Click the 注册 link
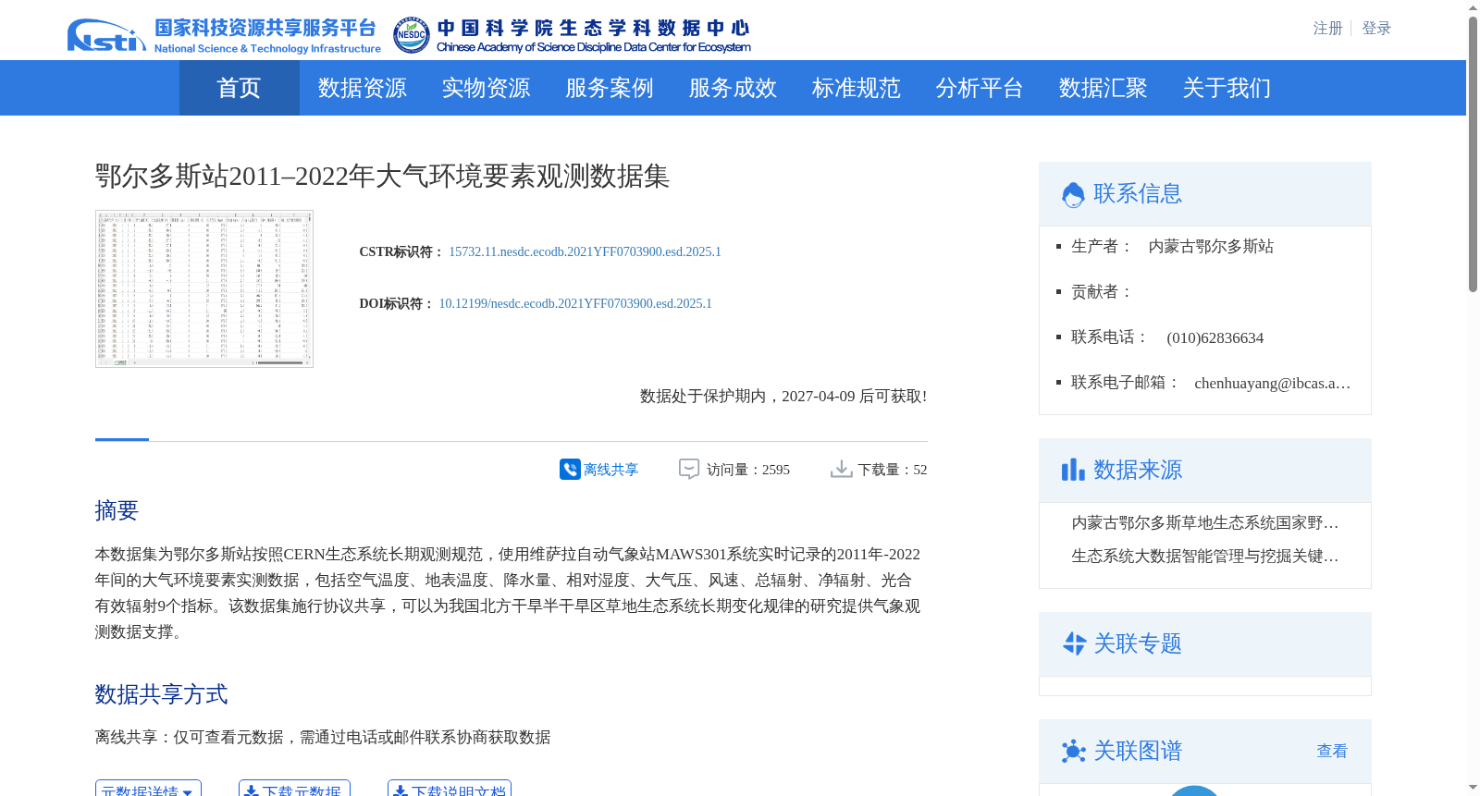1480x796 pixels. click(1327, 28)
